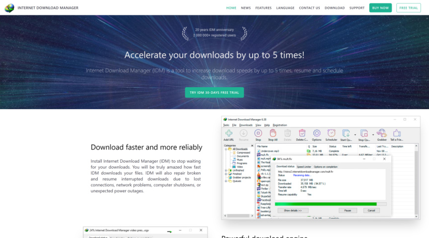Click the Stop All hand icon
429x238 pixels.
coord(273,133)
